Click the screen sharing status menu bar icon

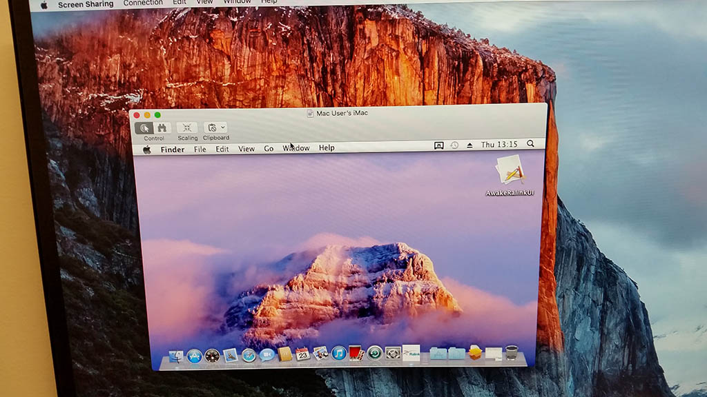[x=438, y=145]
